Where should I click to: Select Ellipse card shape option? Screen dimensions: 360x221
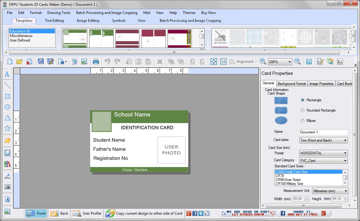coord(303,121)
